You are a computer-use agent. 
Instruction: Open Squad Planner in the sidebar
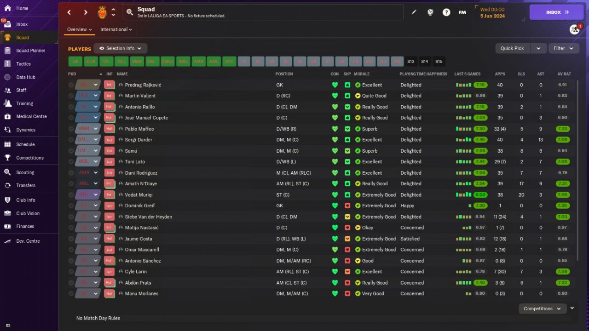(30, 51)
